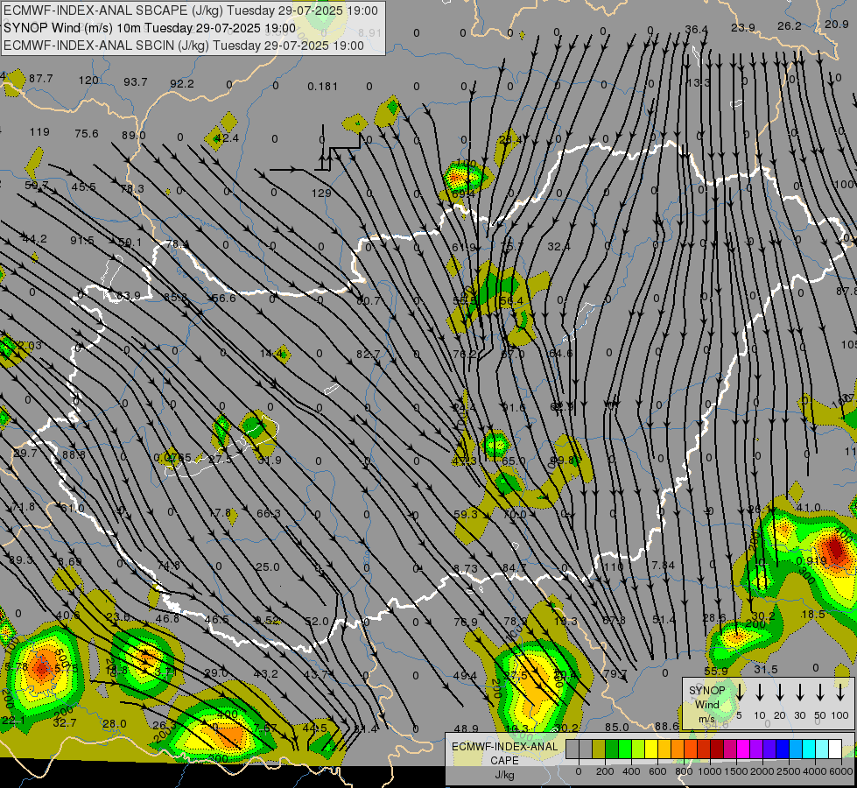Click the 93.7 map value

pos(135,81)
